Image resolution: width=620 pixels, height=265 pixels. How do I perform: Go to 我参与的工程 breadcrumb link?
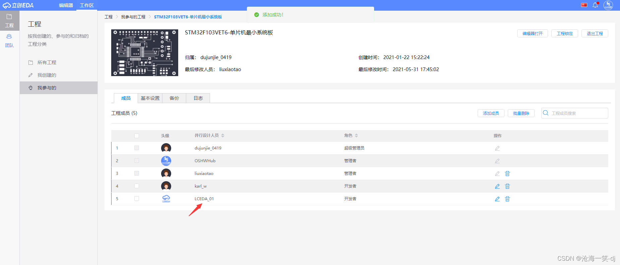[133, 17]
